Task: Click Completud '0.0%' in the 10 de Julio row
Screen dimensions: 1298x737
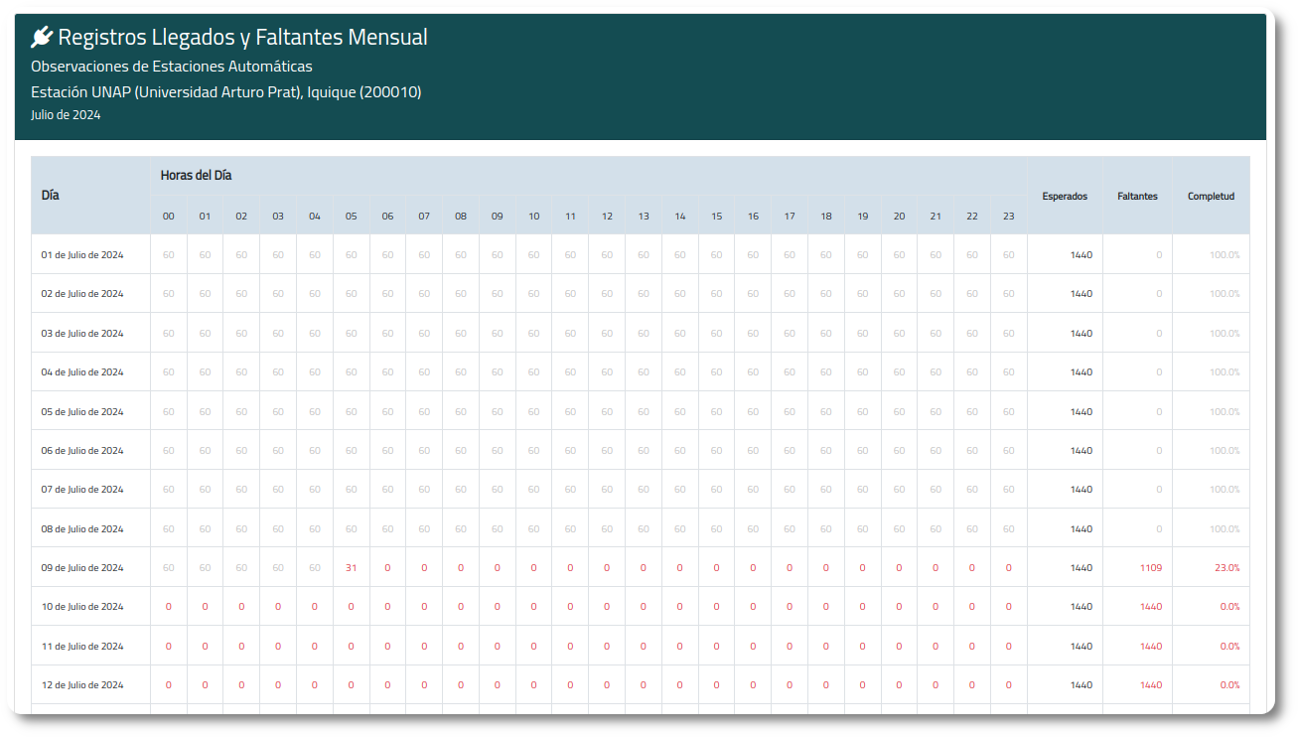Action: click(x=1229, y=607)
